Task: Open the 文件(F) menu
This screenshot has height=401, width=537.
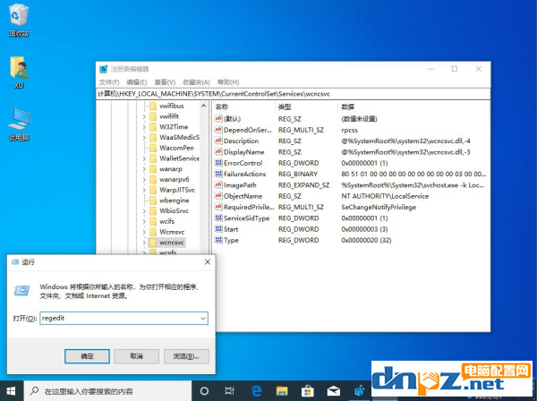Action: 109,82
